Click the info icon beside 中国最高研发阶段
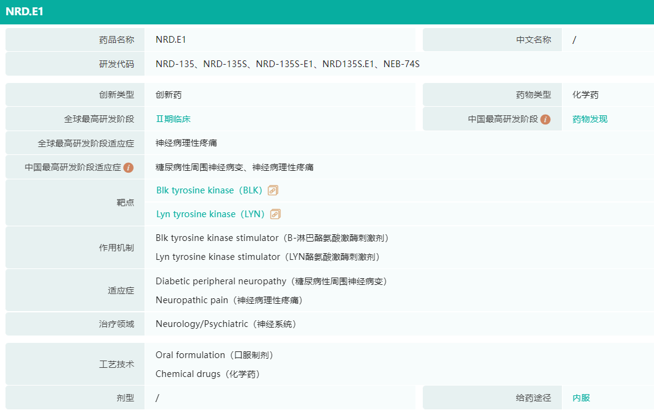This screenshot has width=654, height=413. pyautogui.click(x=545, y=120)
